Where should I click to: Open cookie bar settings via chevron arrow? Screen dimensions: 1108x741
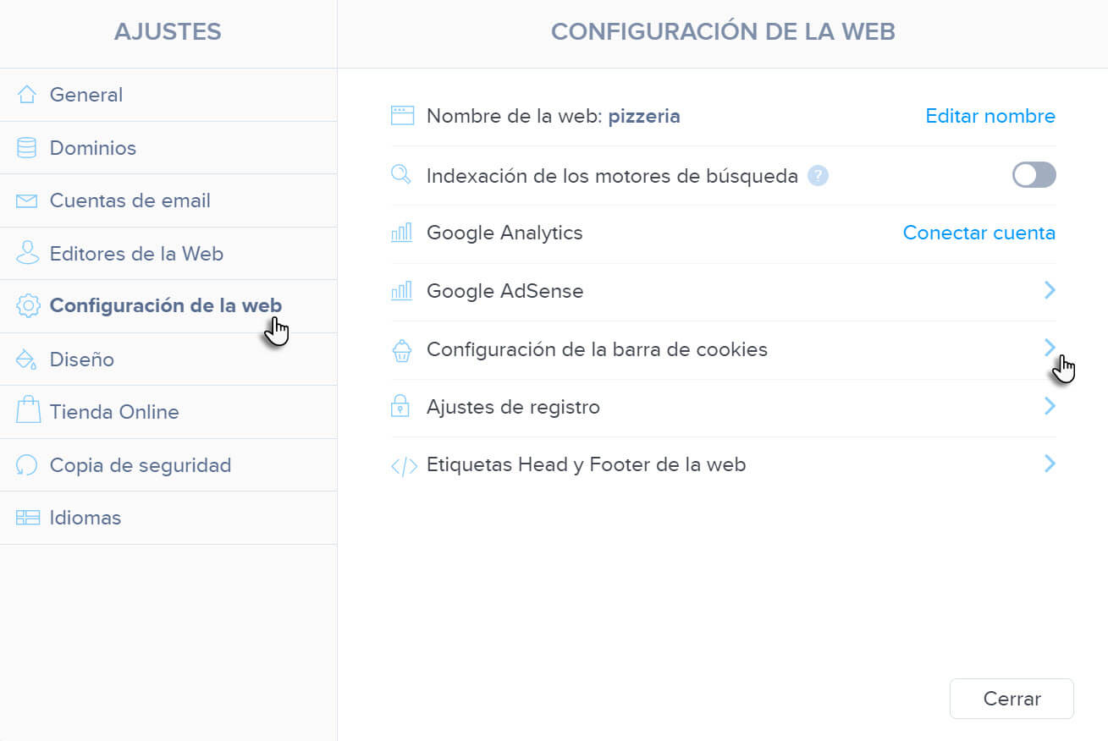1050,348
